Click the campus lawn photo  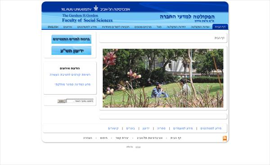pyautogui.click(x=163, y=78)
